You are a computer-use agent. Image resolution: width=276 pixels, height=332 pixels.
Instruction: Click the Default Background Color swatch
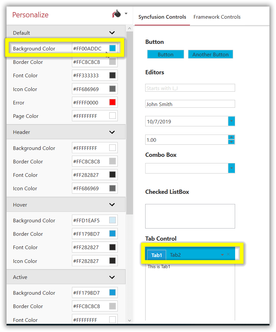pyautogui.click(x=112, y=48)
